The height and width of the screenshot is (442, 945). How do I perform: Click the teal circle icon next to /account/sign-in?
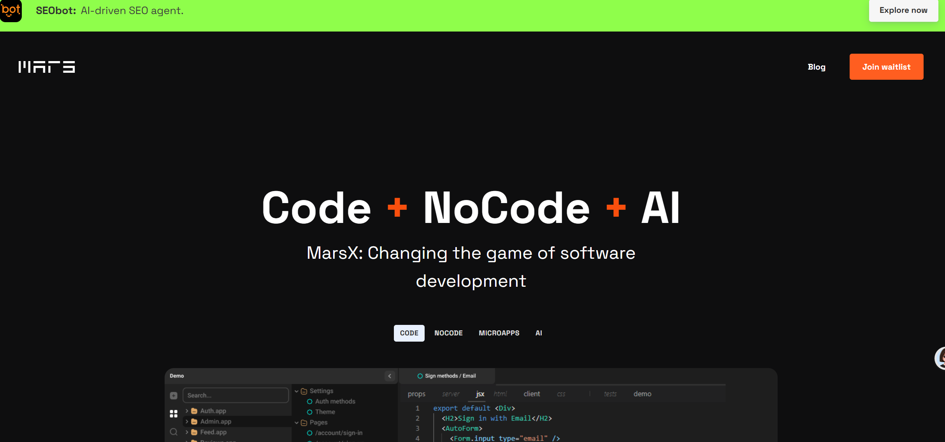pos(310,433)
